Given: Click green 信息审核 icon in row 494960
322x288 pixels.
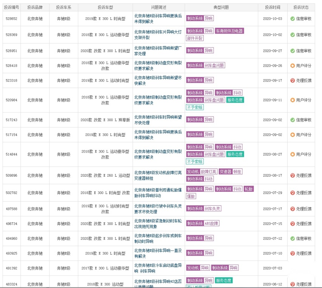Looking at the screenshot, I should tap(293, 238).
